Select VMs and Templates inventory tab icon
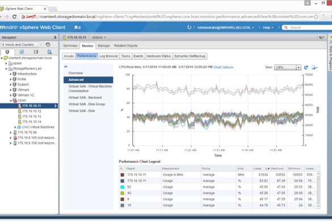The image size is (332, 221). point(22,52)
